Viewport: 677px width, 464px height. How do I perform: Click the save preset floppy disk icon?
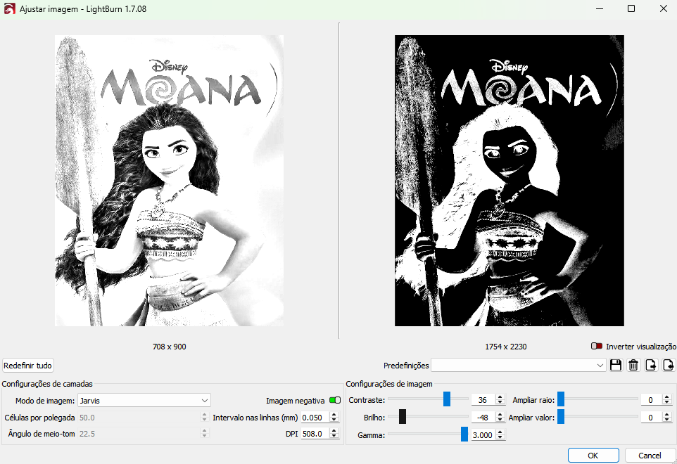[x=616, y=365]
